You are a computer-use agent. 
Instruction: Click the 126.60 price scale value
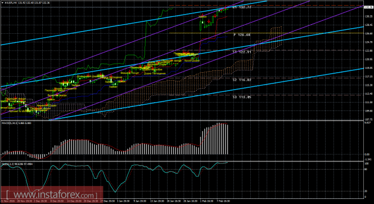tap(368, 33)
